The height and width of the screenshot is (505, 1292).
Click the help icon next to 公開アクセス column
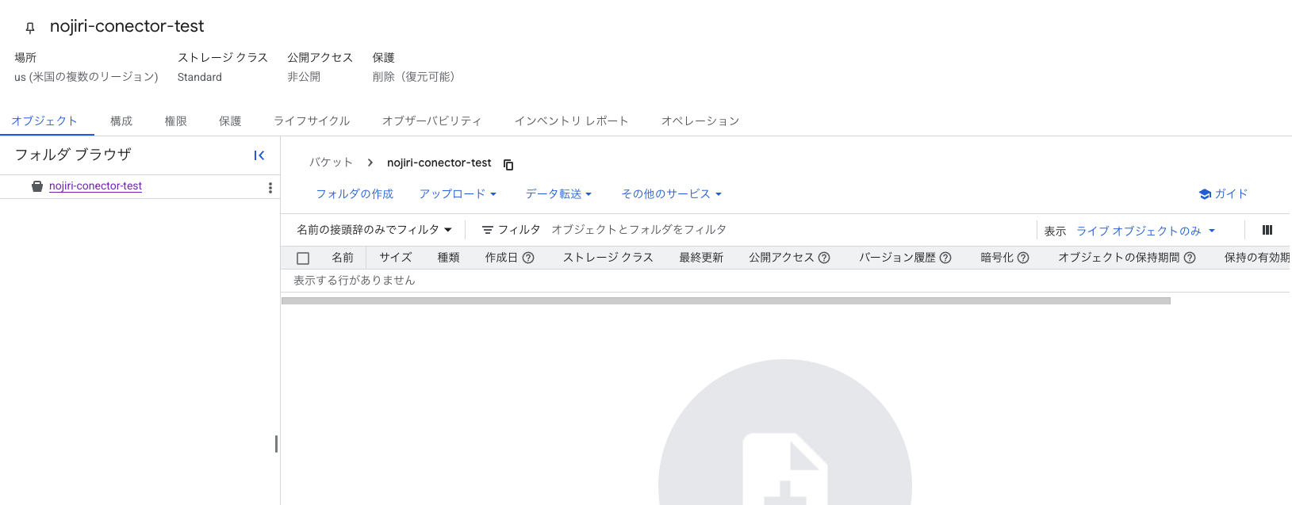(x=824, y=258)
